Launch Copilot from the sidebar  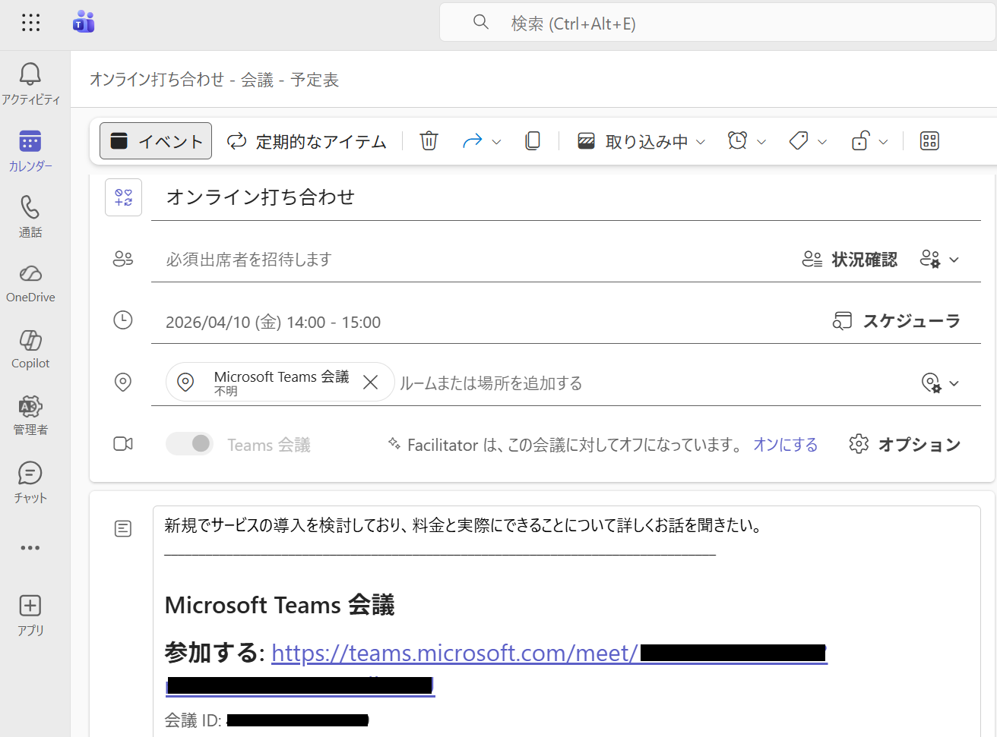pos(30,348)
